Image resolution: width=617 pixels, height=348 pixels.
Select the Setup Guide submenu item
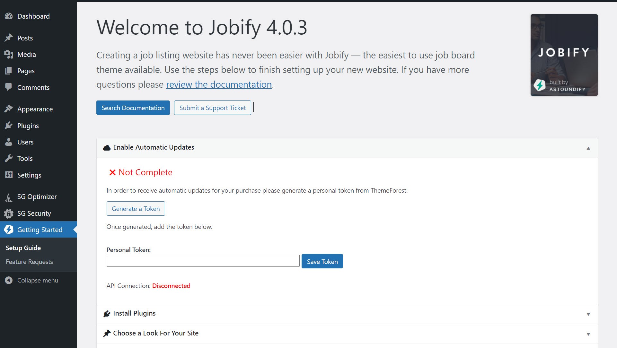[x=23, y=248]
